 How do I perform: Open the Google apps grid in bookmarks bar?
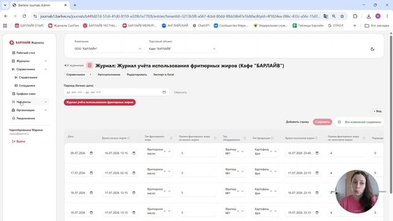pyautogui.click(x=5, y=26)
